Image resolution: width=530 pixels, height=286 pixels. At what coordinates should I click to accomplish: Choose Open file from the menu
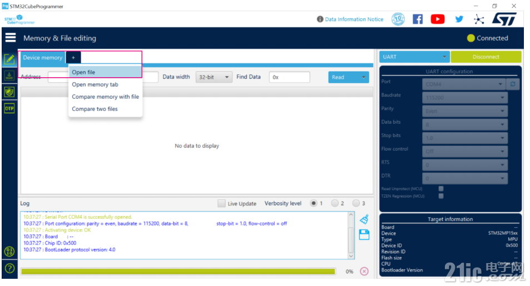coord(105,72)
